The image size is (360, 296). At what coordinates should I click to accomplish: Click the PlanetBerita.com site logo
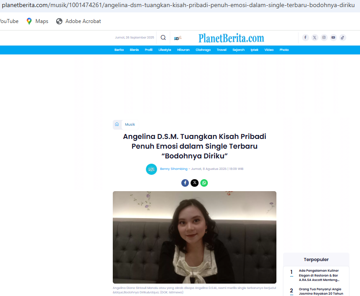pos(231,38)
